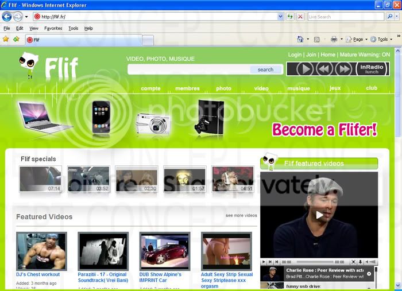Open the photo navigation item
Viewport: 402px width, 291px height.
click(223, 88)
